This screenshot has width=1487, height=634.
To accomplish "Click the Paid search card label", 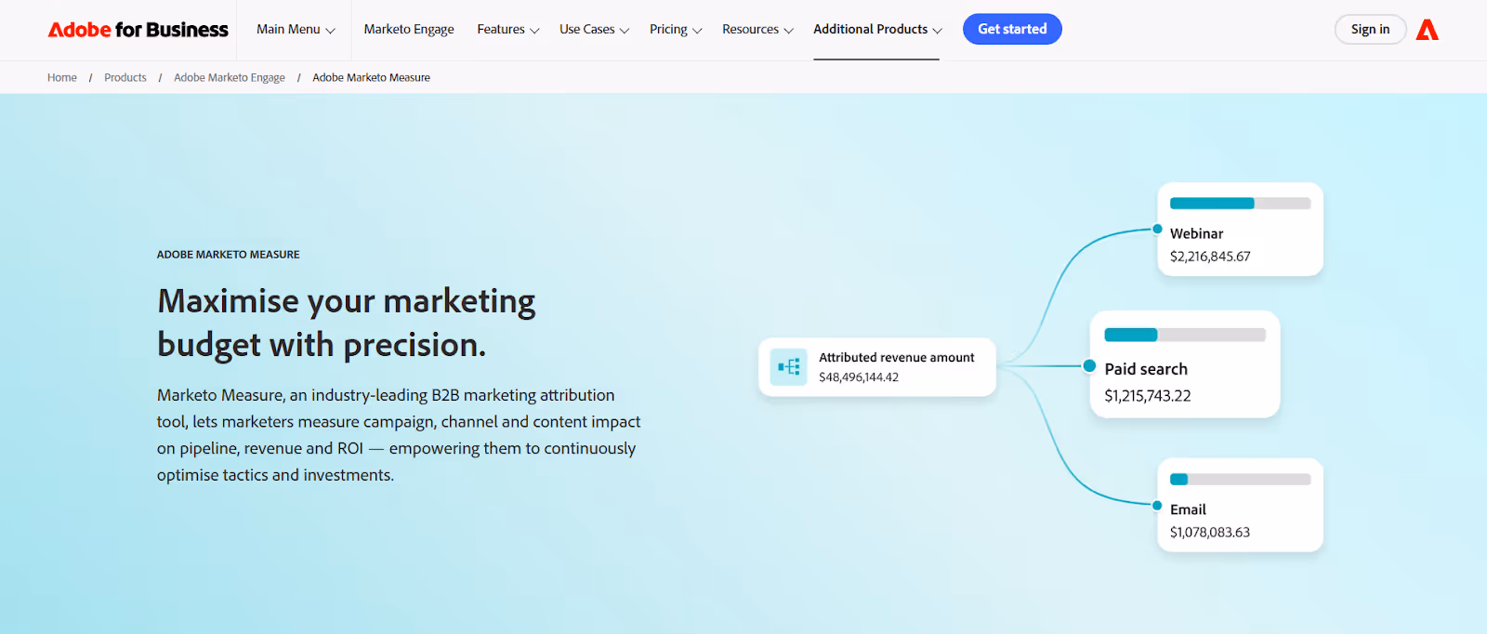I will (x=1146, y=369).
